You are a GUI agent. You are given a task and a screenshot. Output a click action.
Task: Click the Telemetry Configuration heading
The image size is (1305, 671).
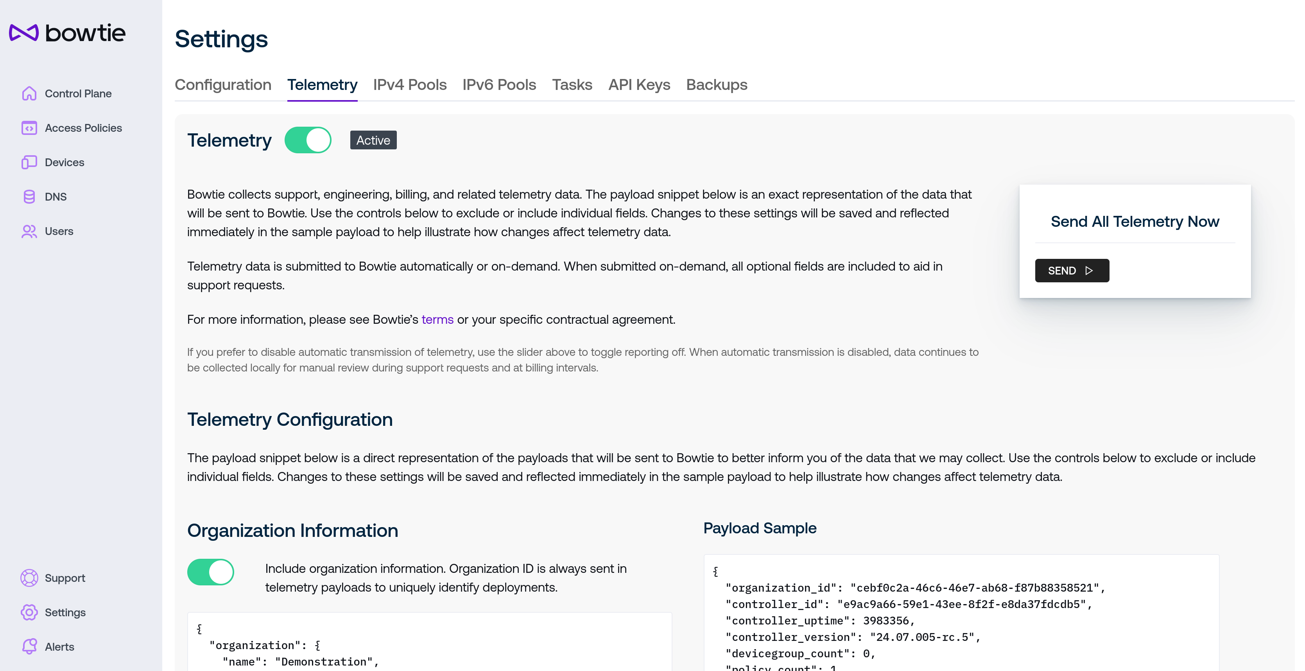click(290, 419)
